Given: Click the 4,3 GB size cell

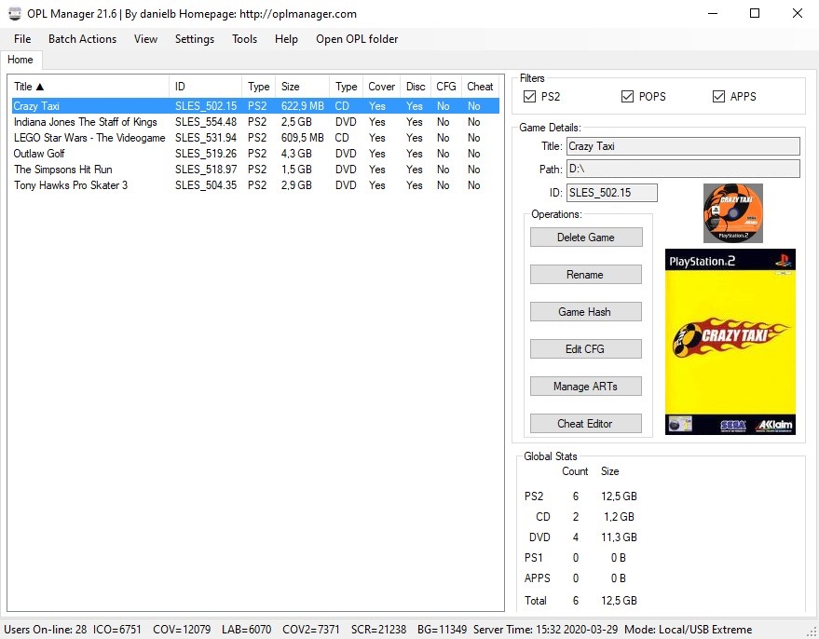Looking at the screenshot, I should point(296,154).
